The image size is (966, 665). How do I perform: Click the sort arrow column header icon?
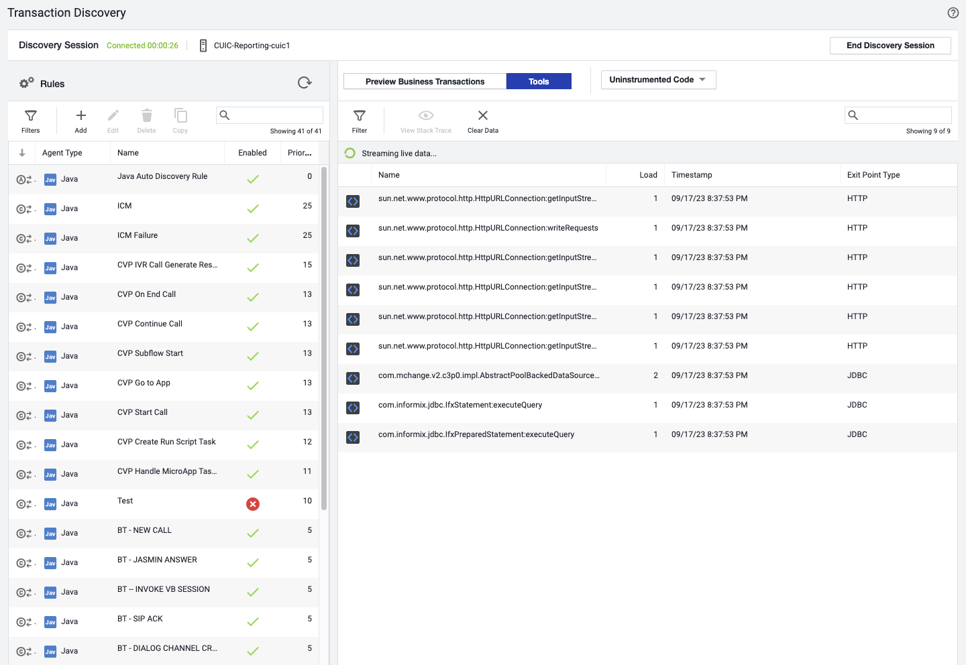pyautogui.click(x=22, y=153)
